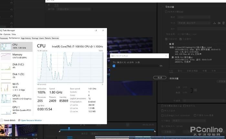The width and height of the screenshot is (226, 139).
Task: Open the export preset dropdown
Action: click(194, 23)
